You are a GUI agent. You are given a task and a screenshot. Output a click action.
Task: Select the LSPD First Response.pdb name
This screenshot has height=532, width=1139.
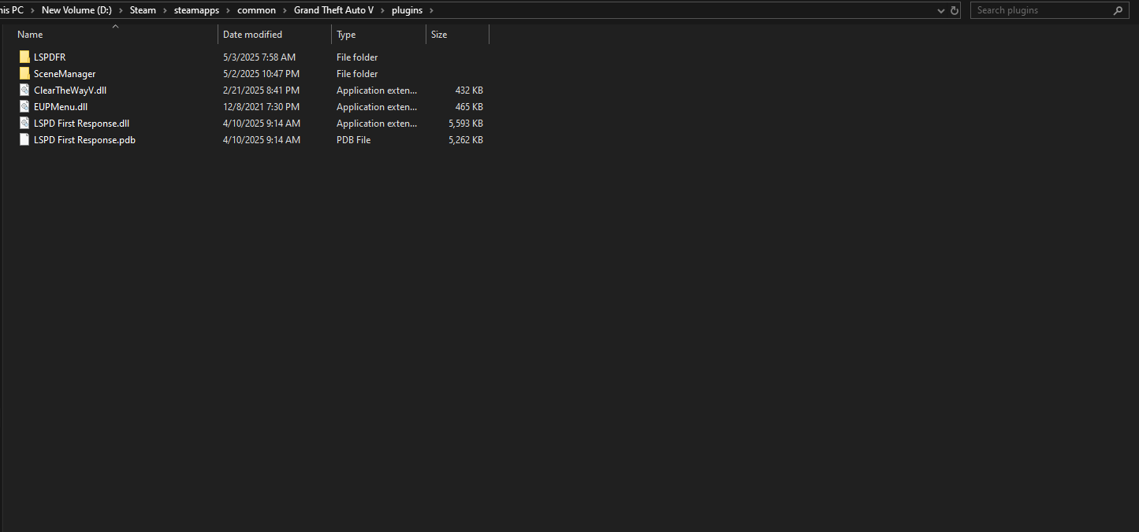84,139
